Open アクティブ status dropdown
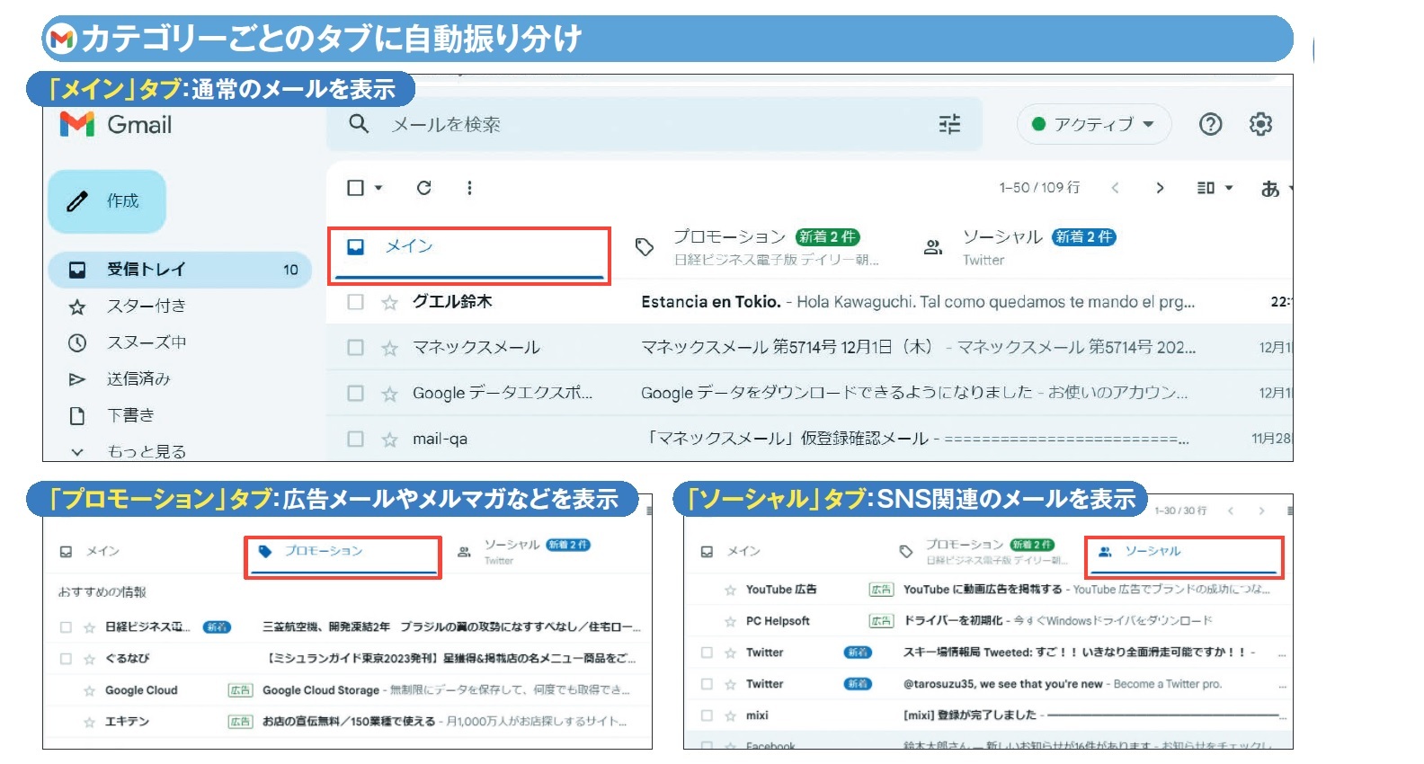Image resolution: width=1424 pixels, height=764 pixels. (1094, 124)
